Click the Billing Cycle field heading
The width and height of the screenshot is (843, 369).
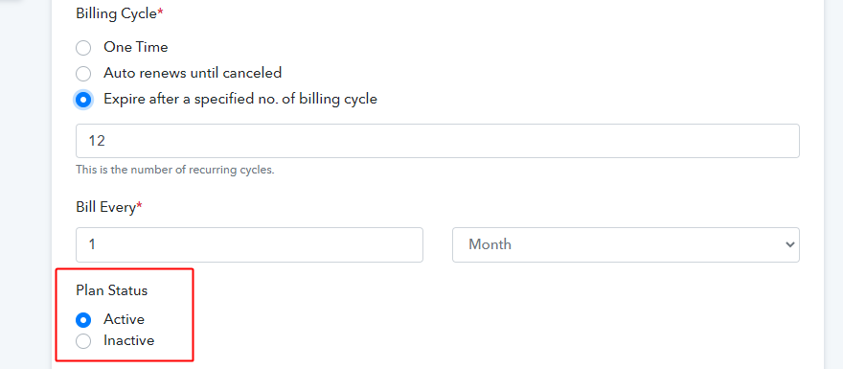116,14
